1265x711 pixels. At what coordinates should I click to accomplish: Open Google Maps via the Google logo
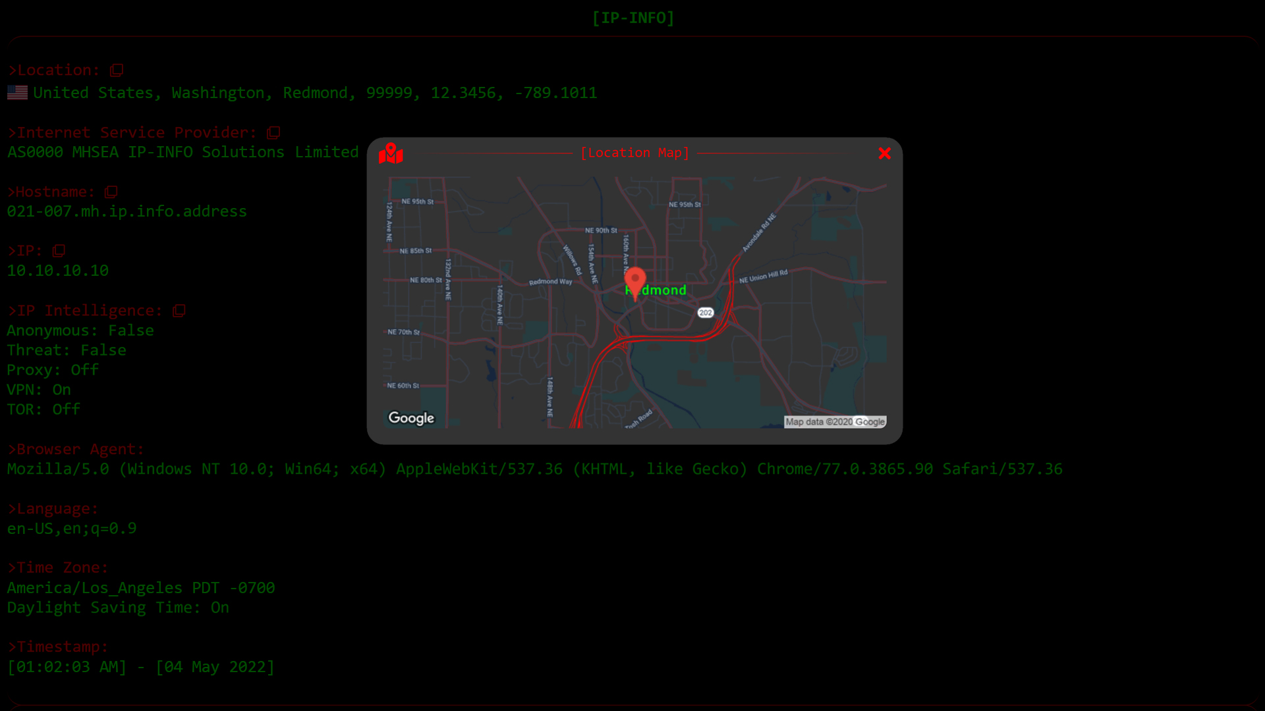point(410,418)
